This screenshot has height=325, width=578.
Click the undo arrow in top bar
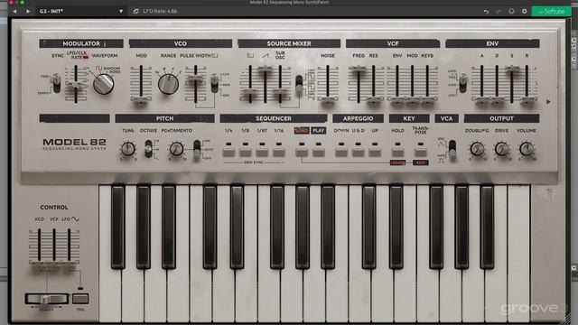point(486,12)
